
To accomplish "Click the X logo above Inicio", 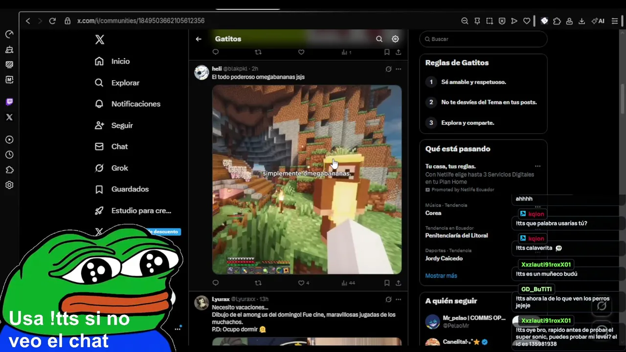I will 100,40.
